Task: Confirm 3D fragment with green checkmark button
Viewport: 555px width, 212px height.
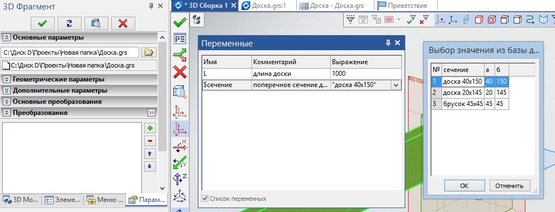Action: tap(42, 23)
